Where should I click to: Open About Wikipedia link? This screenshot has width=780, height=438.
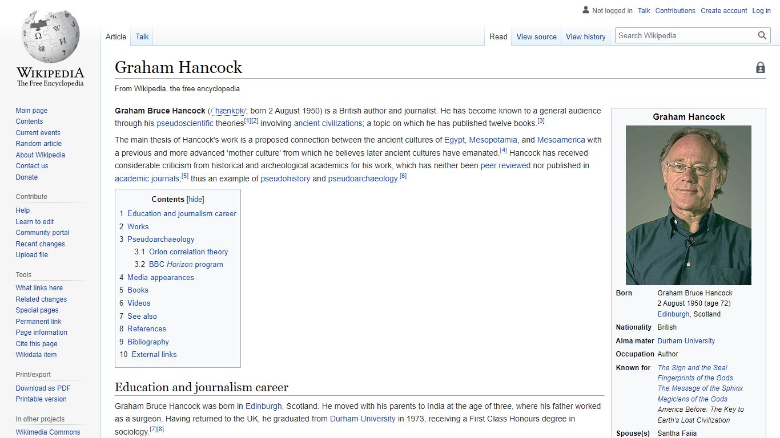(40, 155)
